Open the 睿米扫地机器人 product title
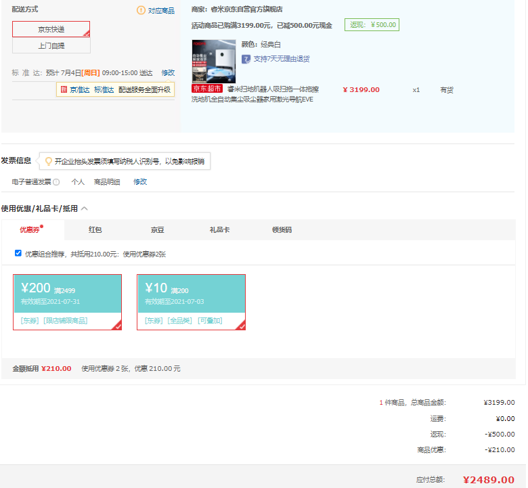This screenshot has width=528, height=488. pyautogui.click(x=256, y=94)
